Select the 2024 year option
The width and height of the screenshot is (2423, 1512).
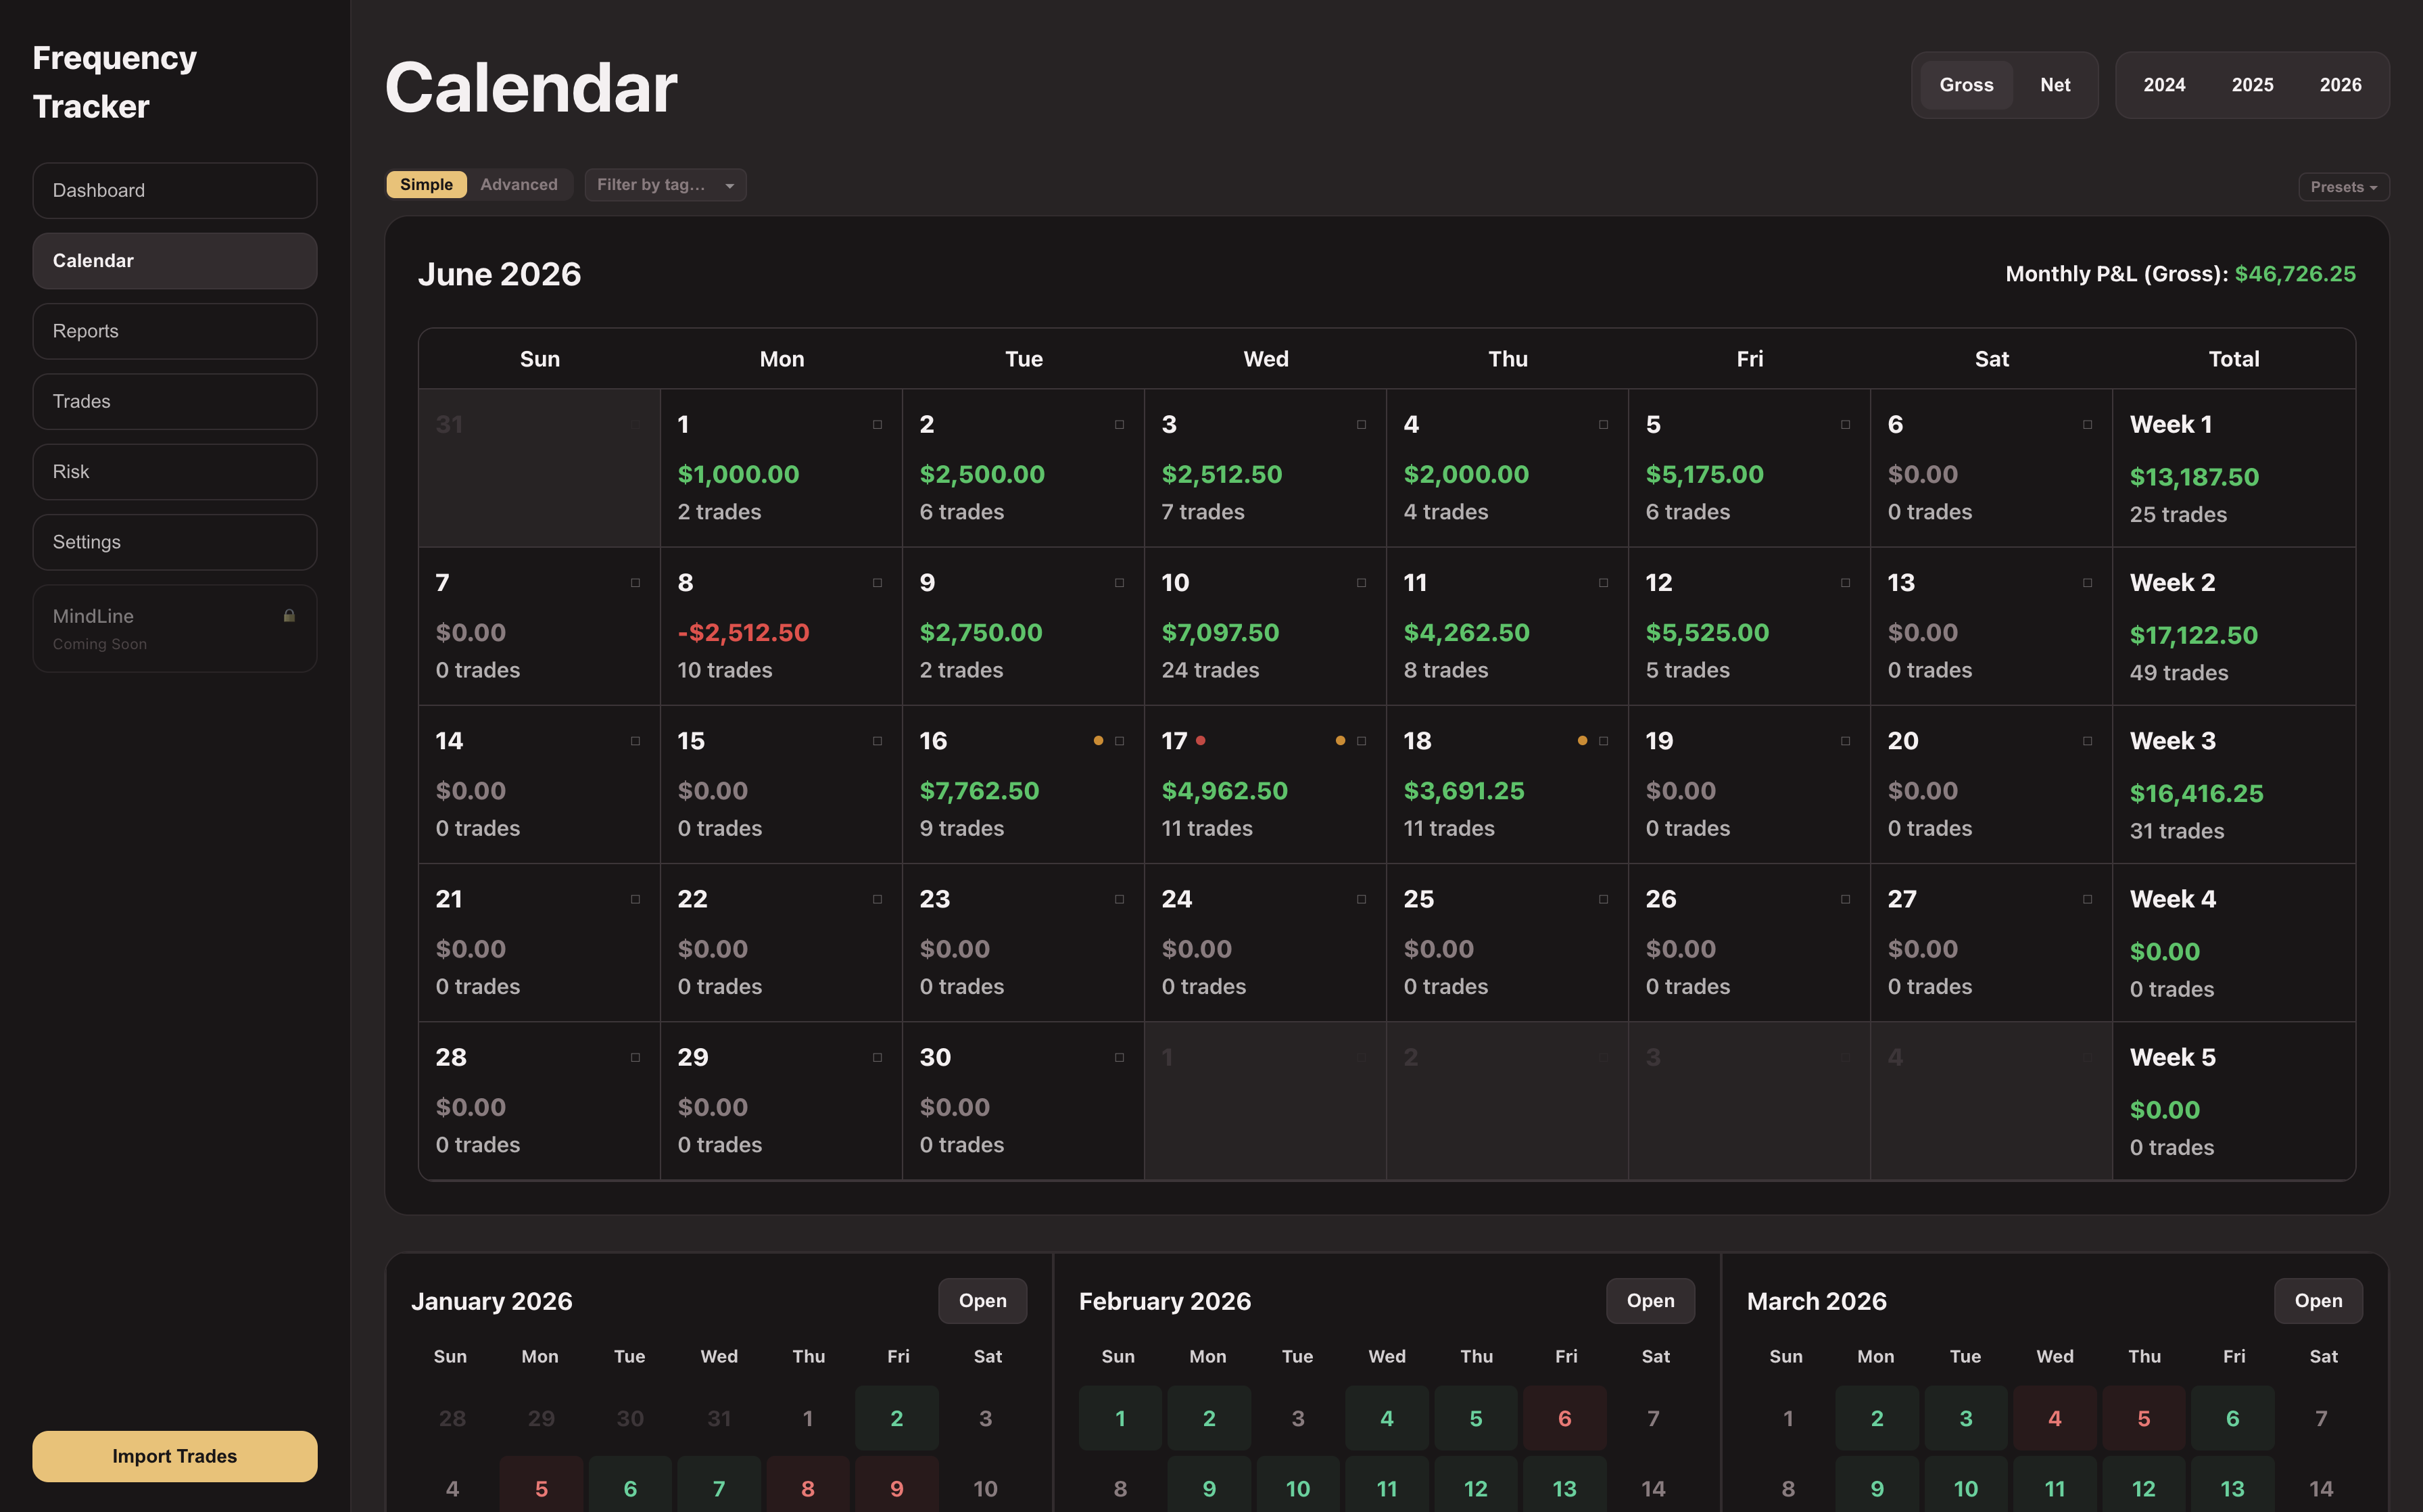[x=2164, y=85]
